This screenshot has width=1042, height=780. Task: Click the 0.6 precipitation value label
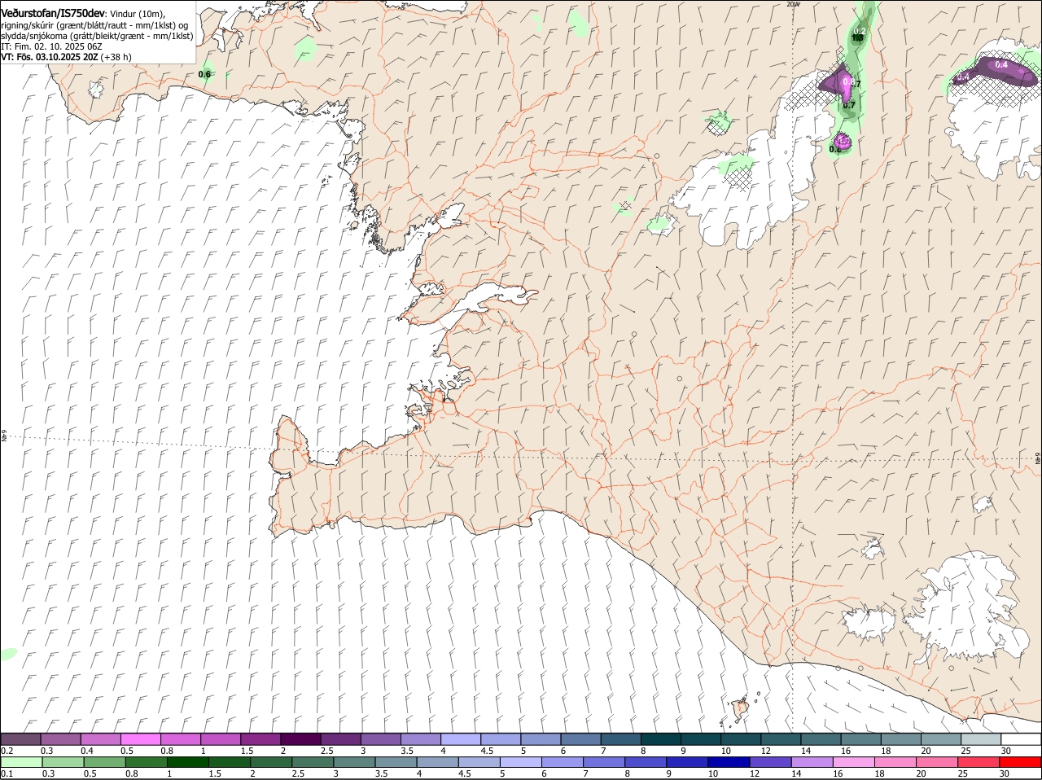(204, 74)
